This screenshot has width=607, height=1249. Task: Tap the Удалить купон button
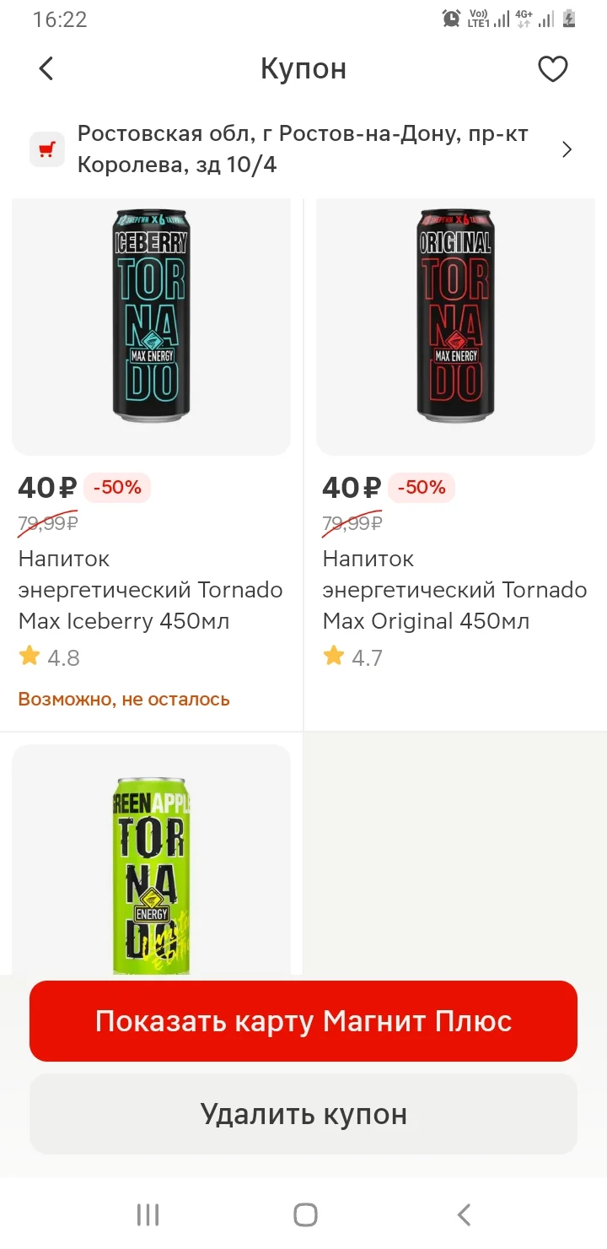(x=303, y=1114)
